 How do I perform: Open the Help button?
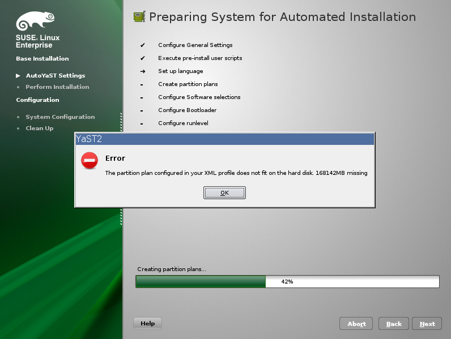[x=147, y=324]
